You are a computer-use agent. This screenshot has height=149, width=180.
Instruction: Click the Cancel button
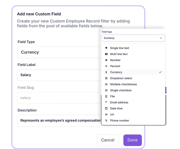point(108,140)
